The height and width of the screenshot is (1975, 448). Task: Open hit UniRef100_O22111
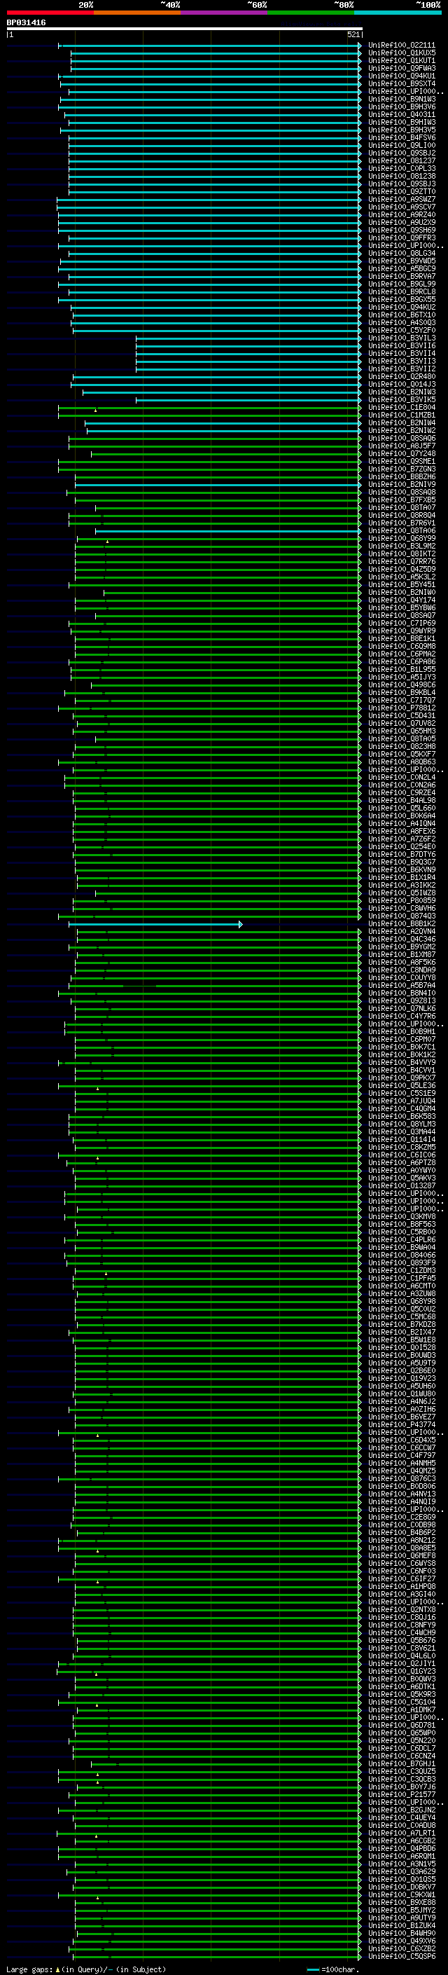pos(401,46)
